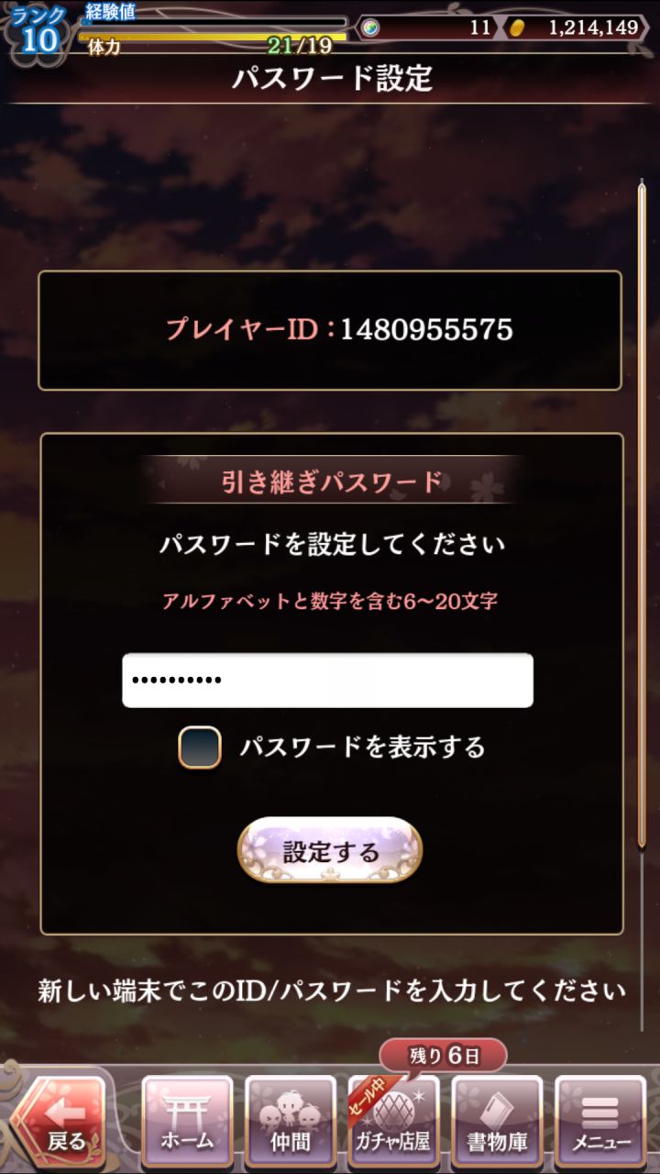Screen dimensions: 660x1174
Task: Click the vertical scrollbar on the right
Action: click(x=642, y=514)
